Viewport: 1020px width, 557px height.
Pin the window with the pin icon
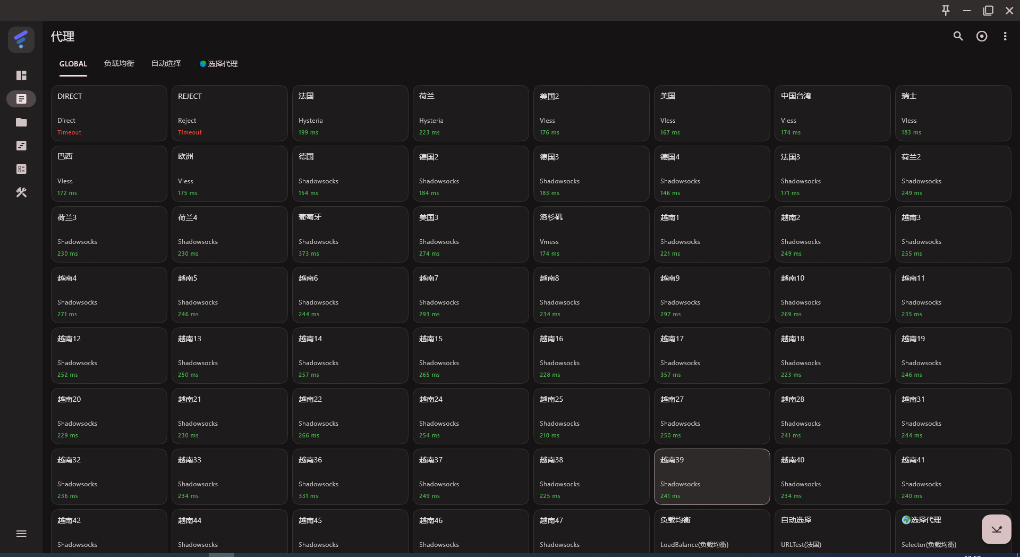(946, 11)
